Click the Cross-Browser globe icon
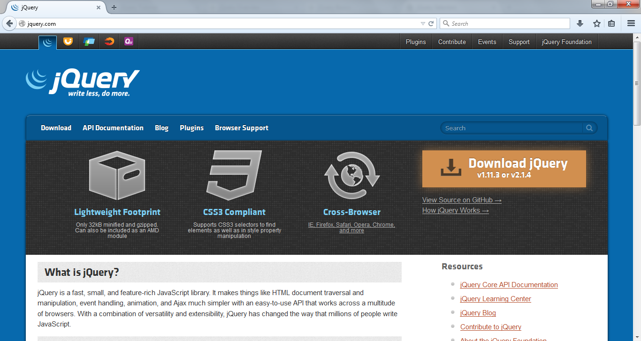641x341 pixels. (x=352, y=176)
